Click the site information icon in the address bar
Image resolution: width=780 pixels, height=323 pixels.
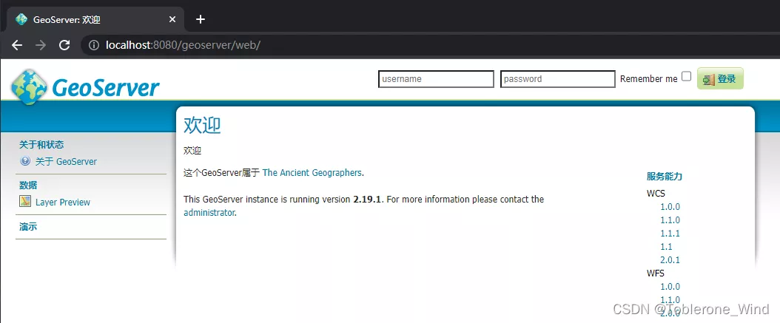(93, 45)
